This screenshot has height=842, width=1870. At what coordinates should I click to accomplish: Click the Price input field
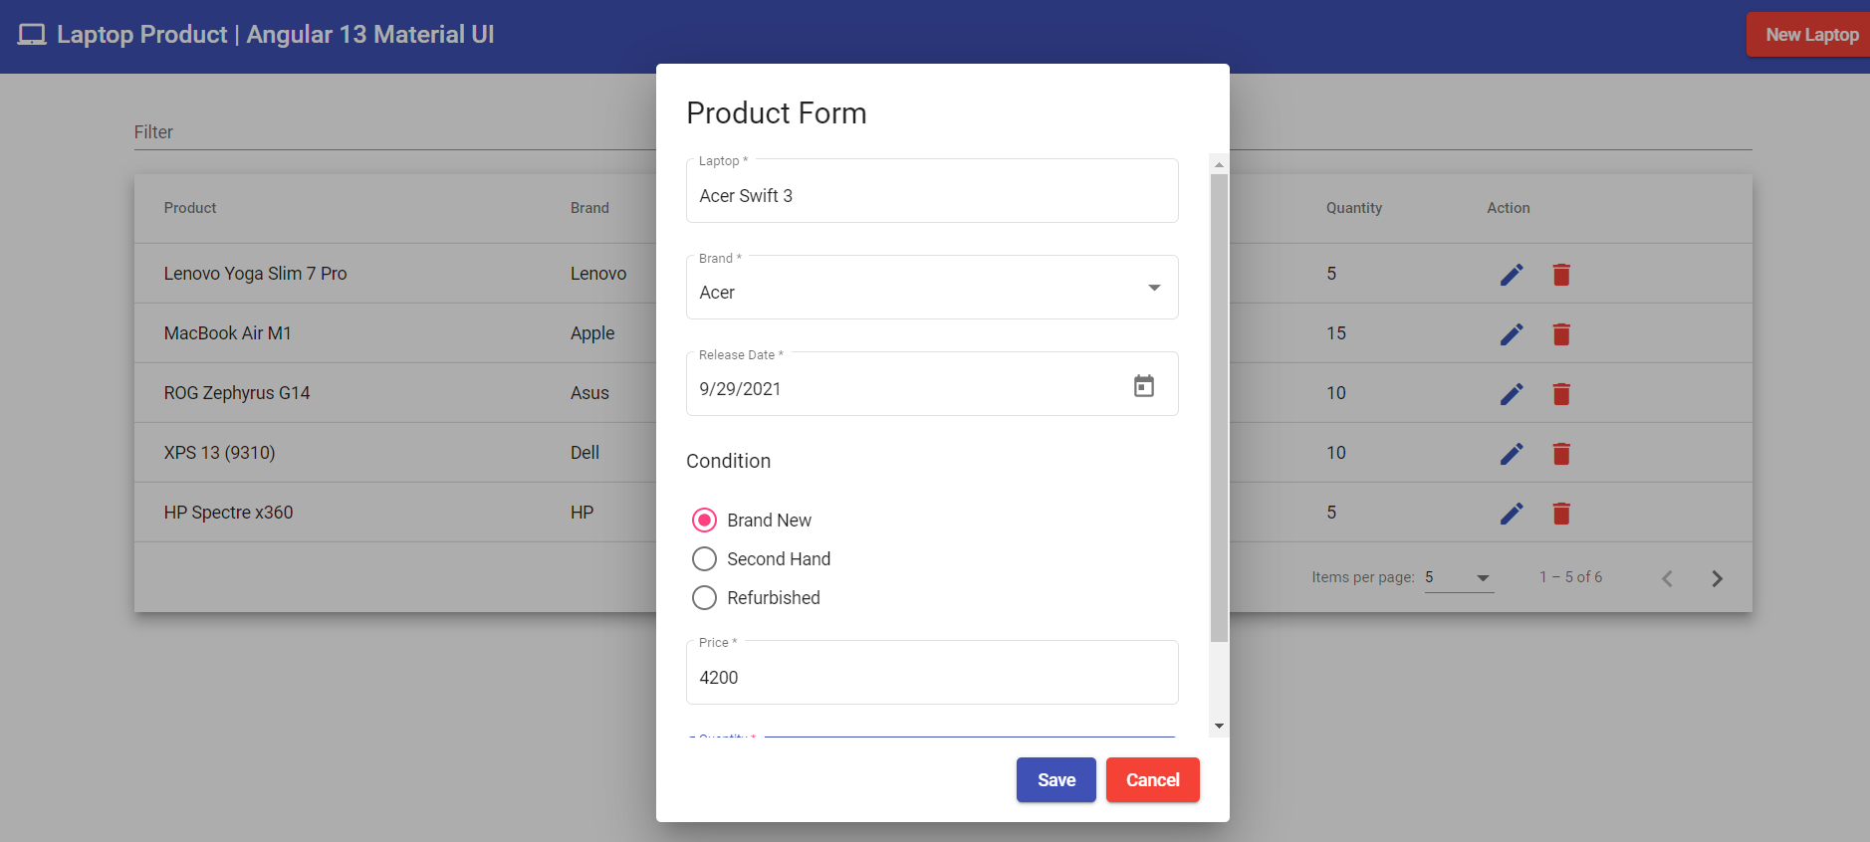coord(932,673)
